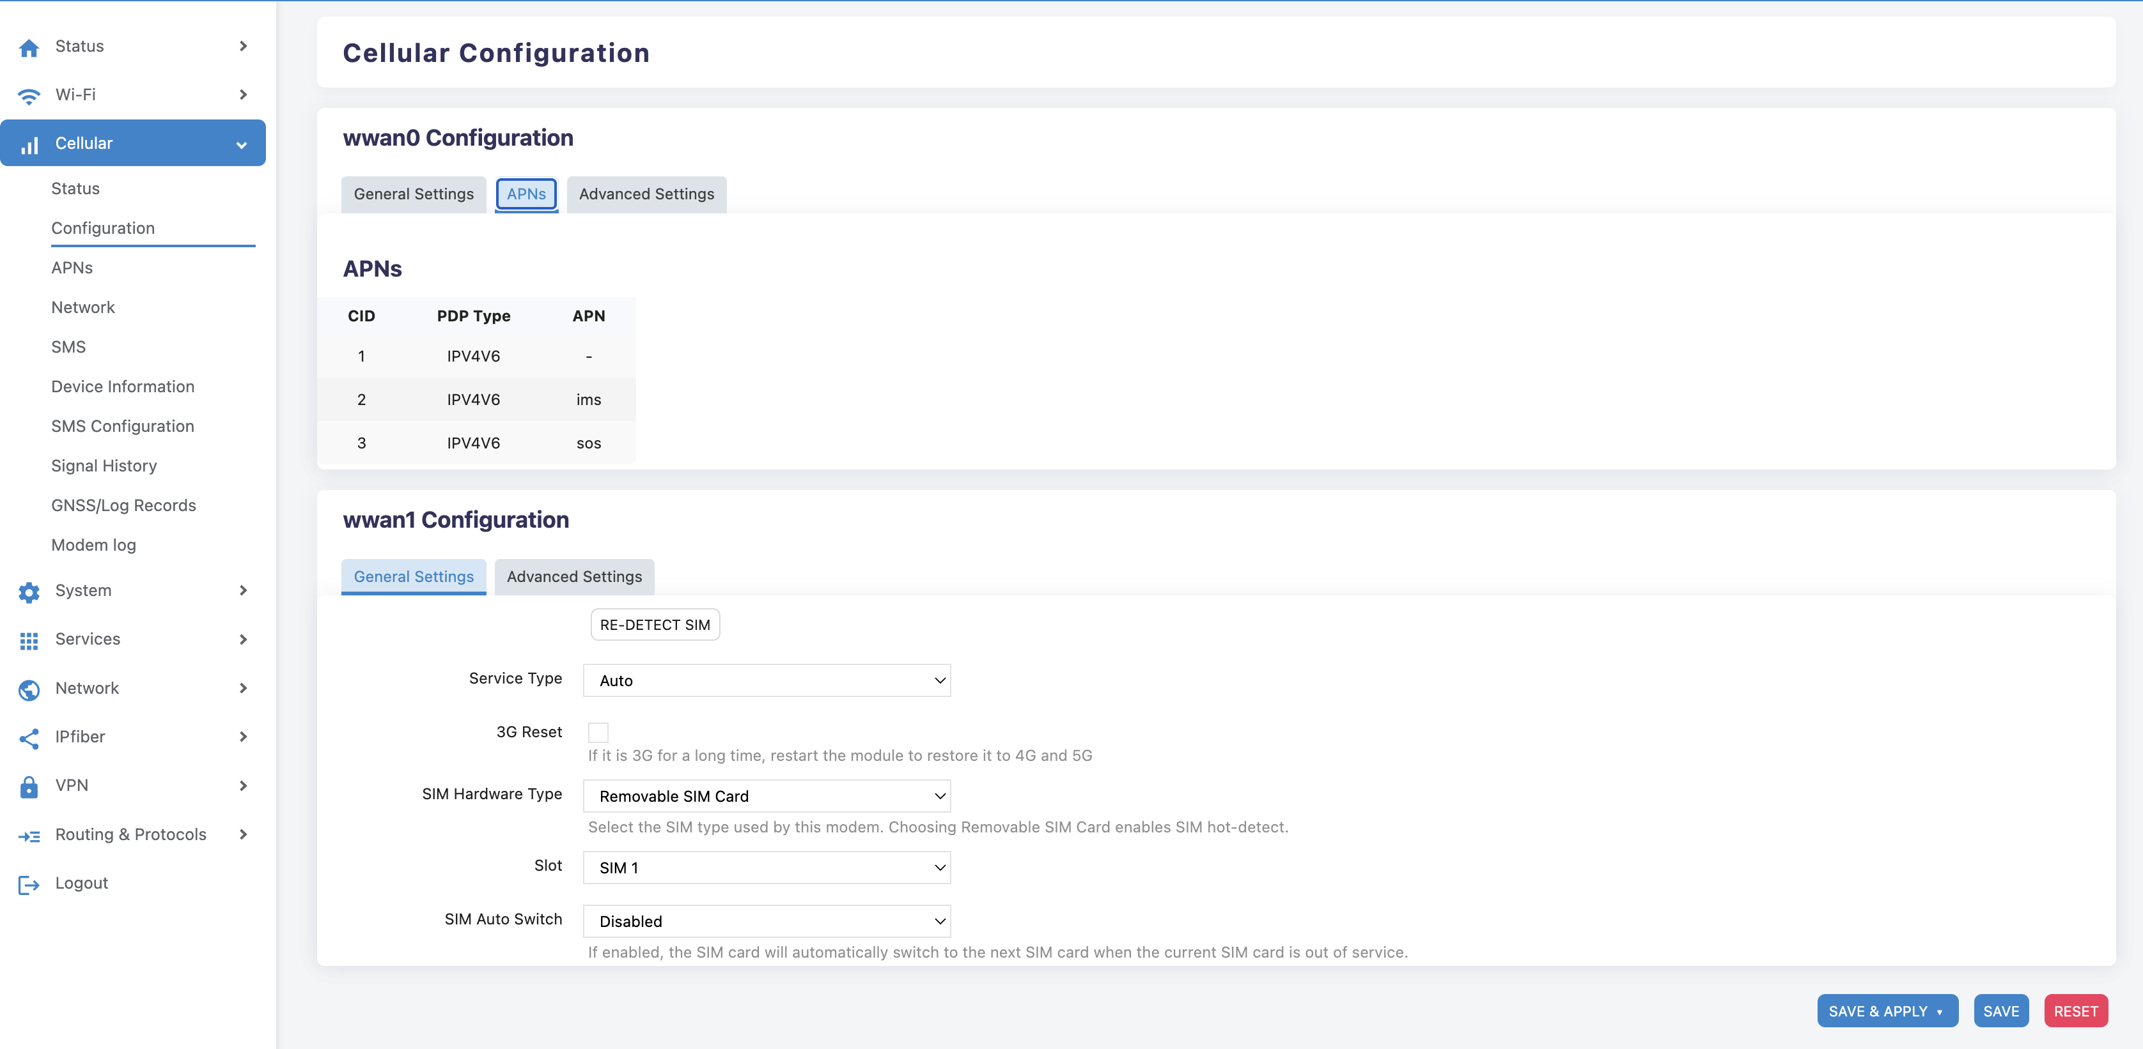Click the Wi-Fi signal icon
Screen dimensions: 2143x1049
29,96
